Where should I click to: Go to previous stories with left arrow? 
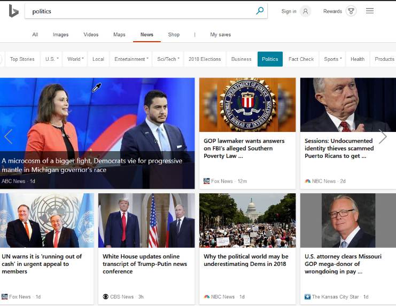point(8,137)
